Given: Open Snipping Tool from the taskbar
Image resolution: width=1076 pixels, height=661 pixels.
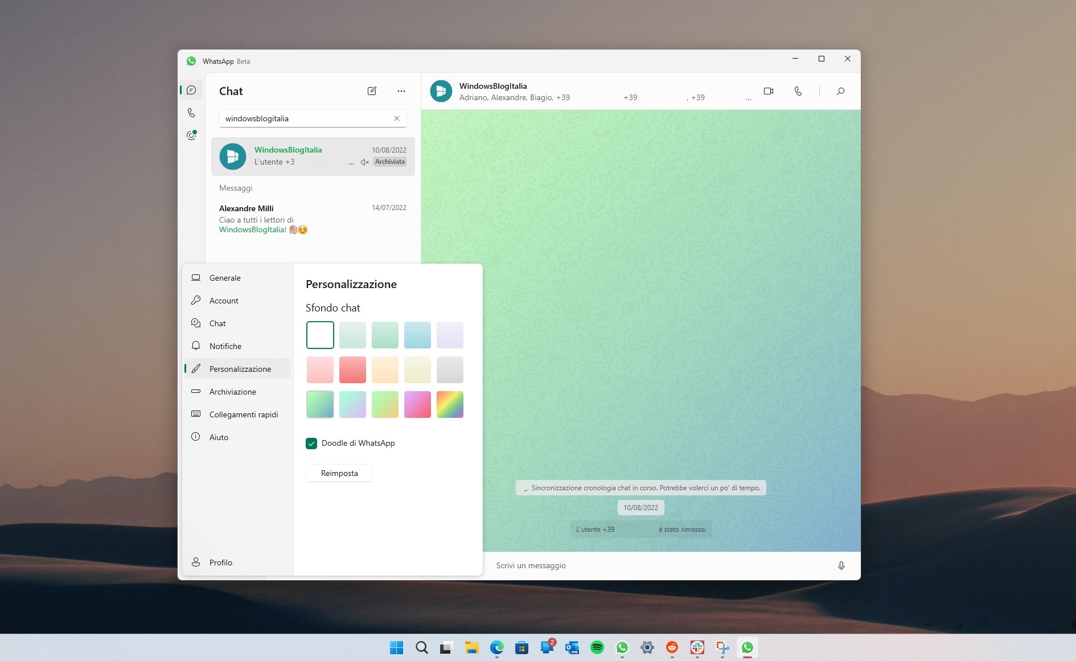Looking at the screenshot, I should 722,647.
